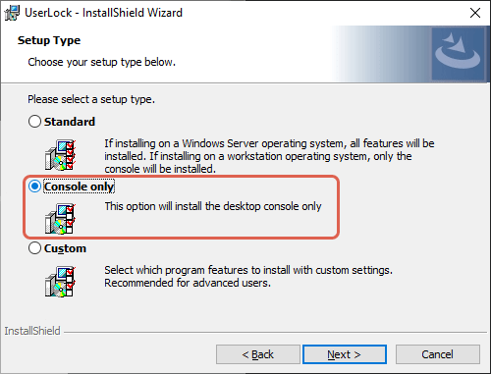This screenshot has height=374, width=491.
Task: Click the Custom setup installer icon
Action: (61, 282)
